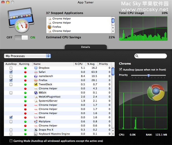
Task: Sort by % Avg column header
Action: point(92,64)
